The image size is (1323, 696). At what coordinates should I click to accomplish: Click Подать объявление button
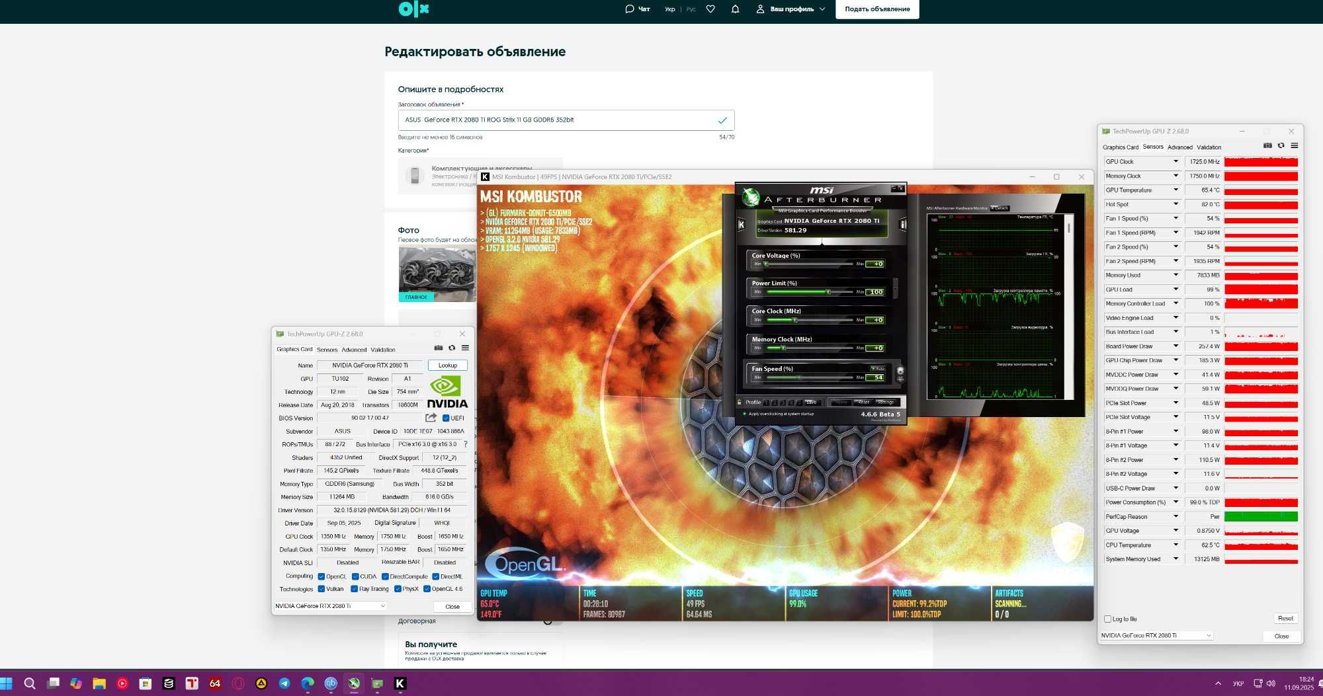(877, 9)
